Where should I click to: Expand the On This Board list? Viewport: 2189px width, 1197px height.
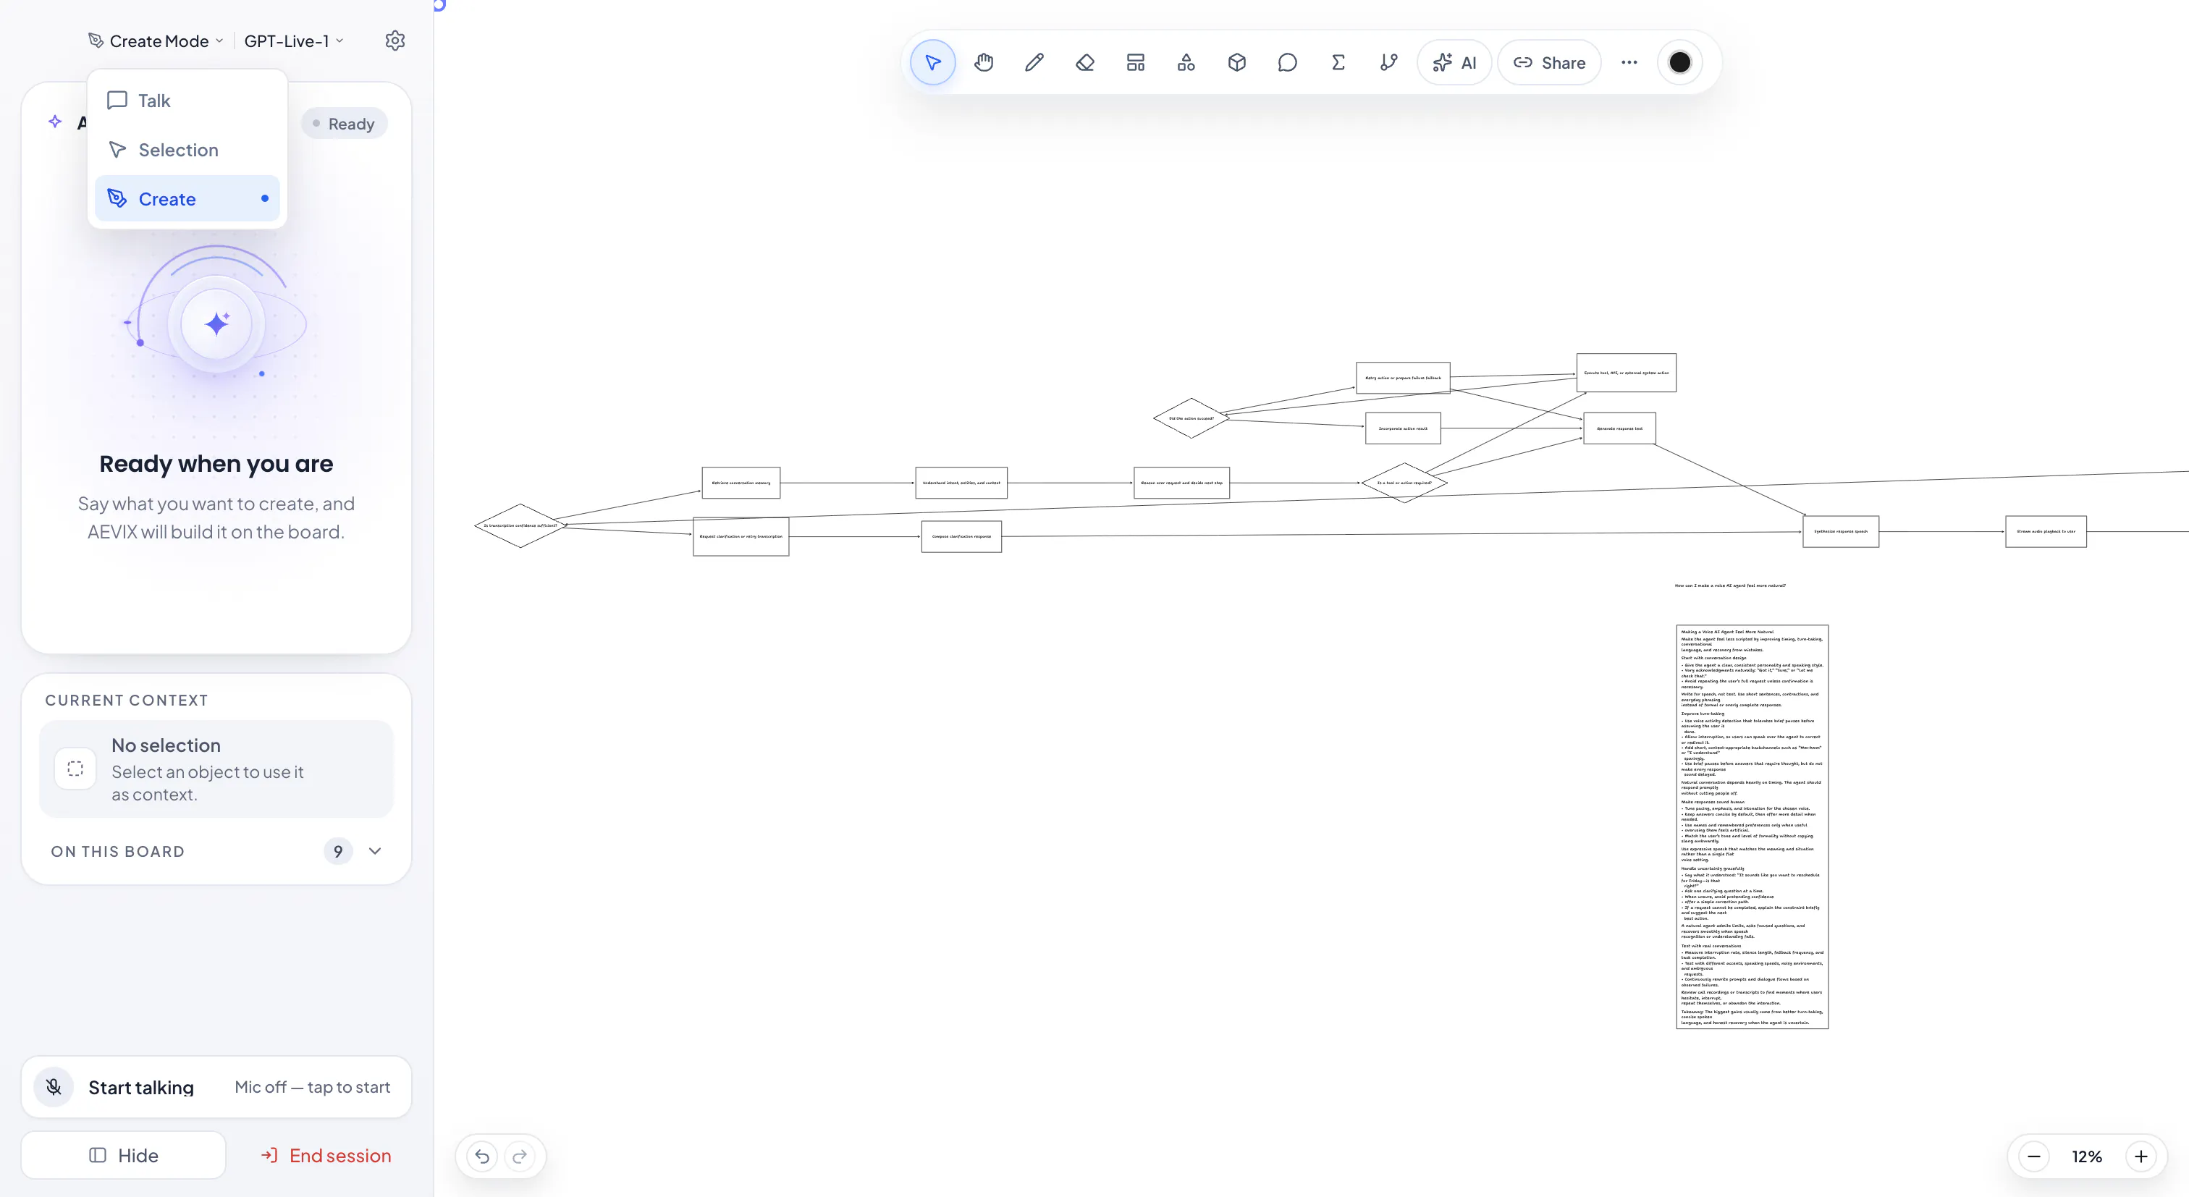click(375, 851)
